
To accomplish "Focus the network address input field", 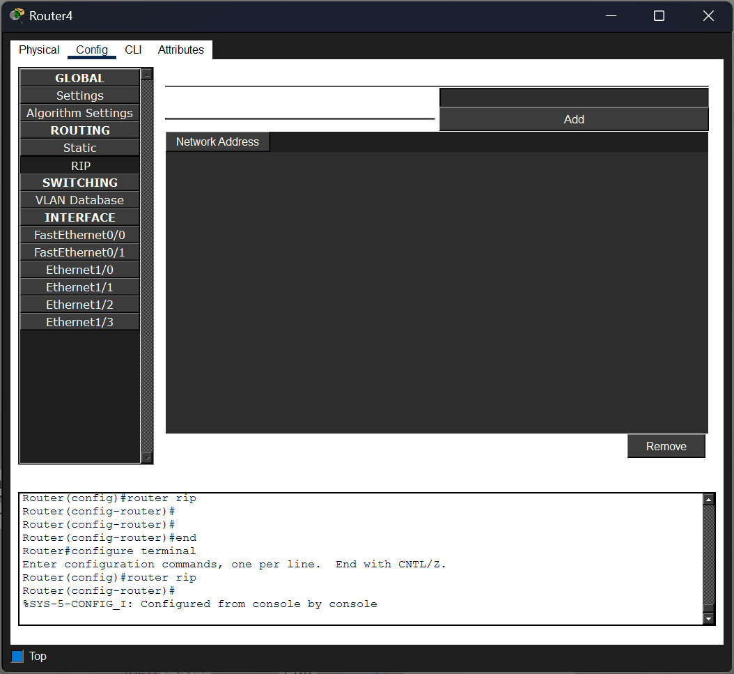I will click(x=573, y=98).
